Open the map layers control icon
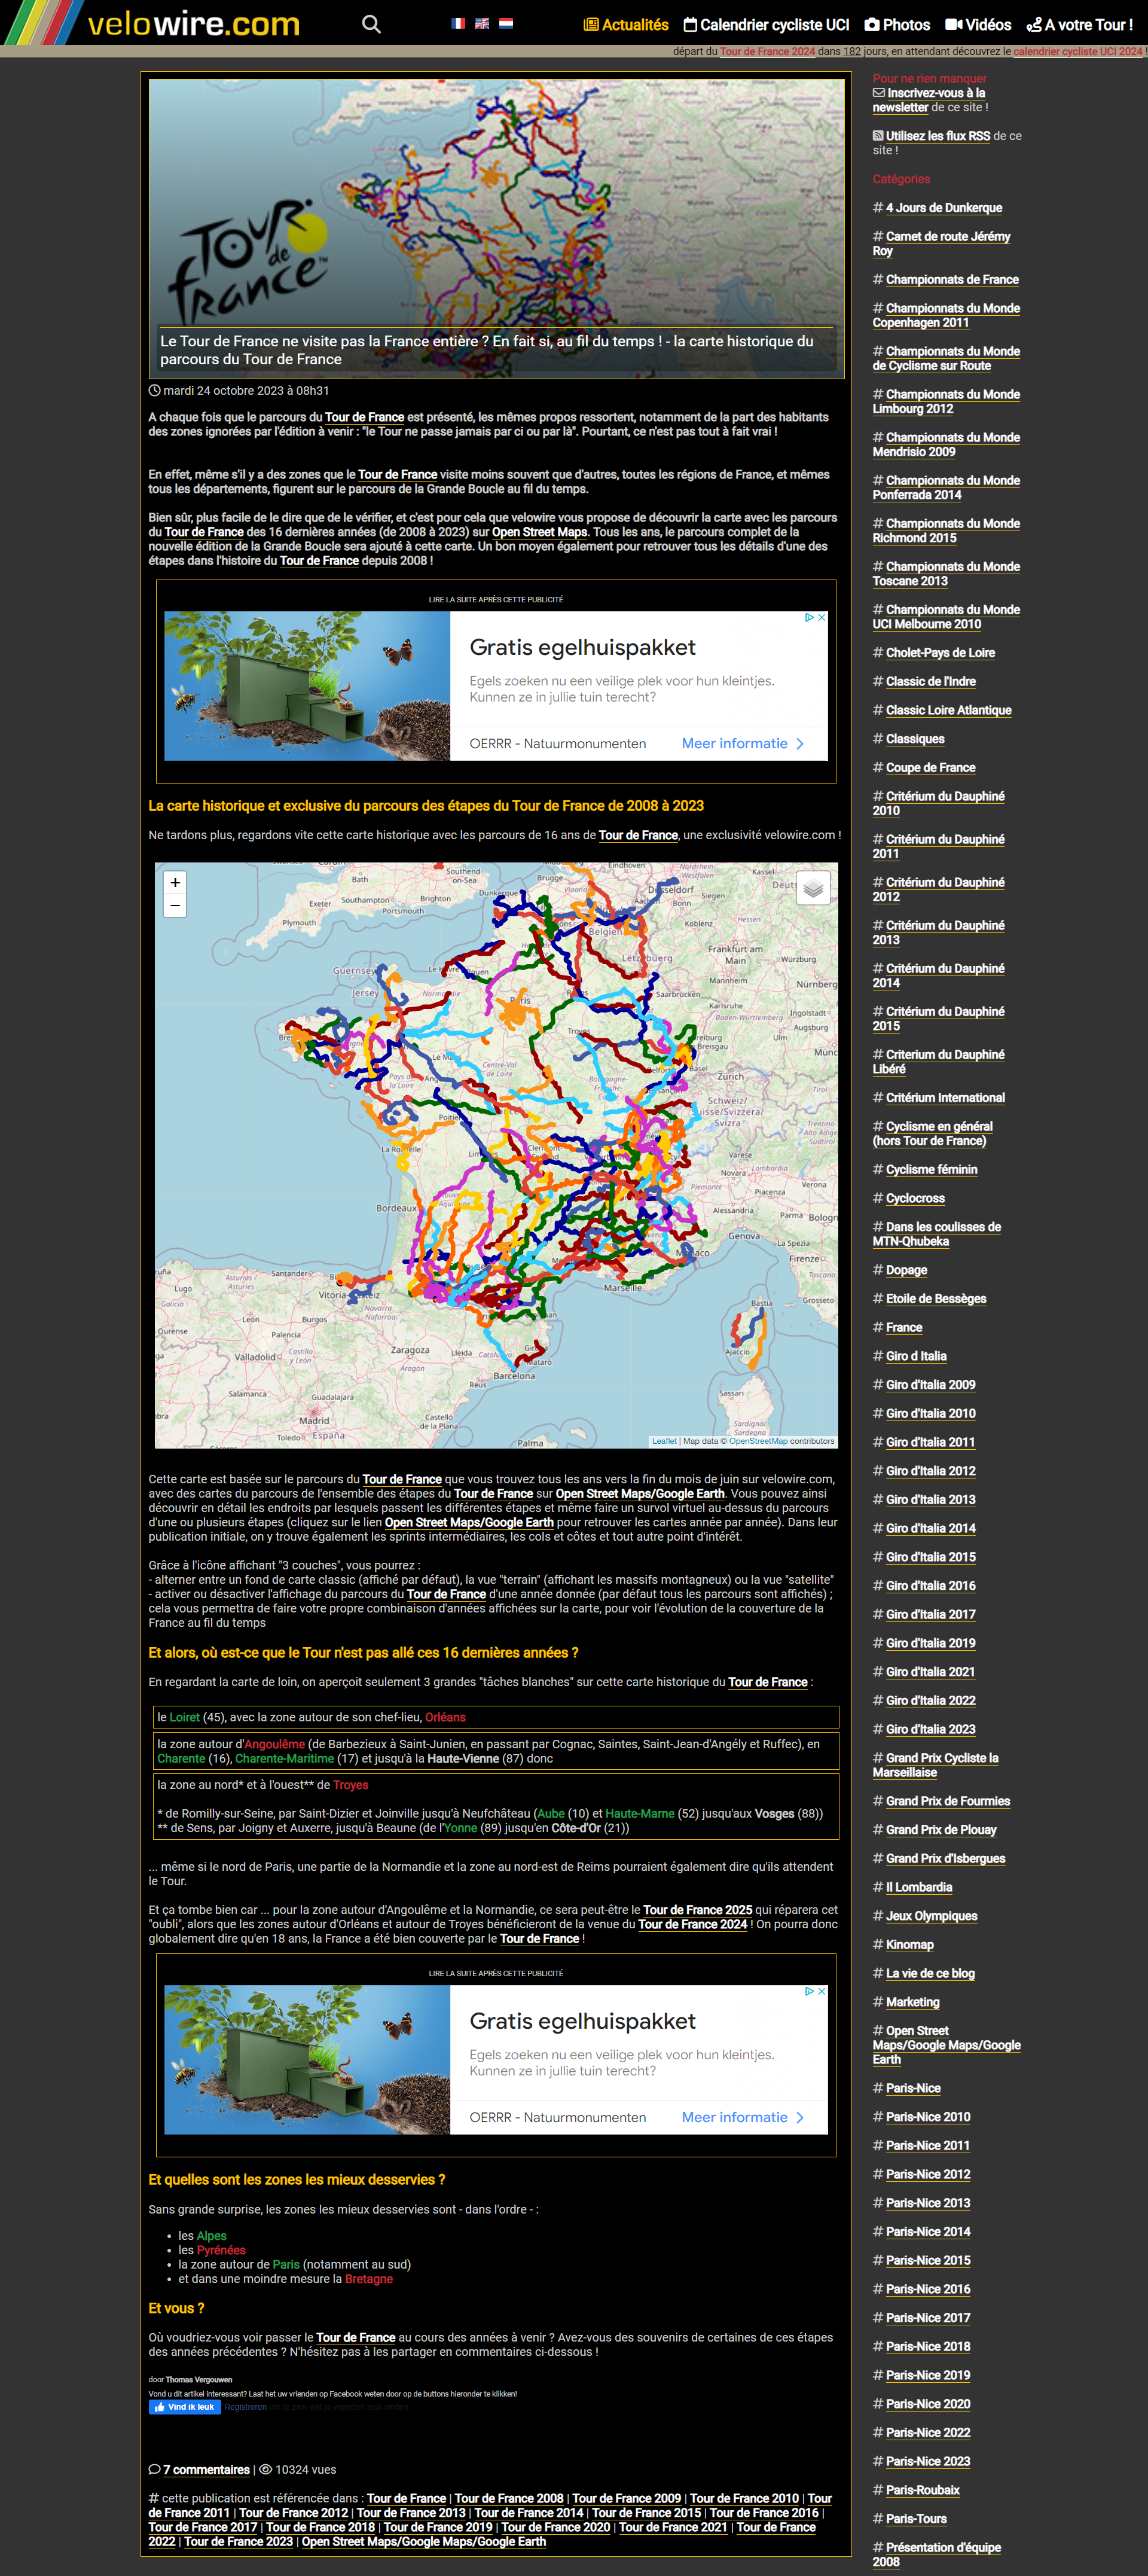The image size is (1148, 2576). (x=813, y=887)
